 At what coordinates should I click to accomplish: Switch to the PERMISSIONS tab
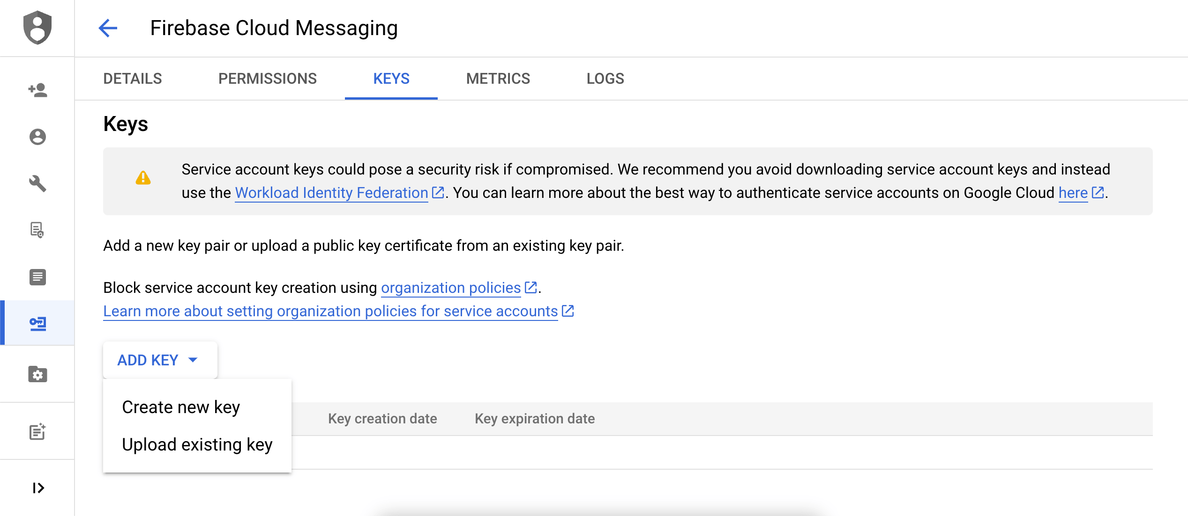pyautogui.click(x=268, y=79)
